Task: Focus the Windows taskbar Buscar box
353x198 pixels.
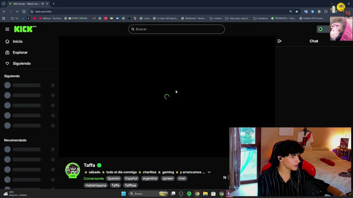Action: point(149,194)
